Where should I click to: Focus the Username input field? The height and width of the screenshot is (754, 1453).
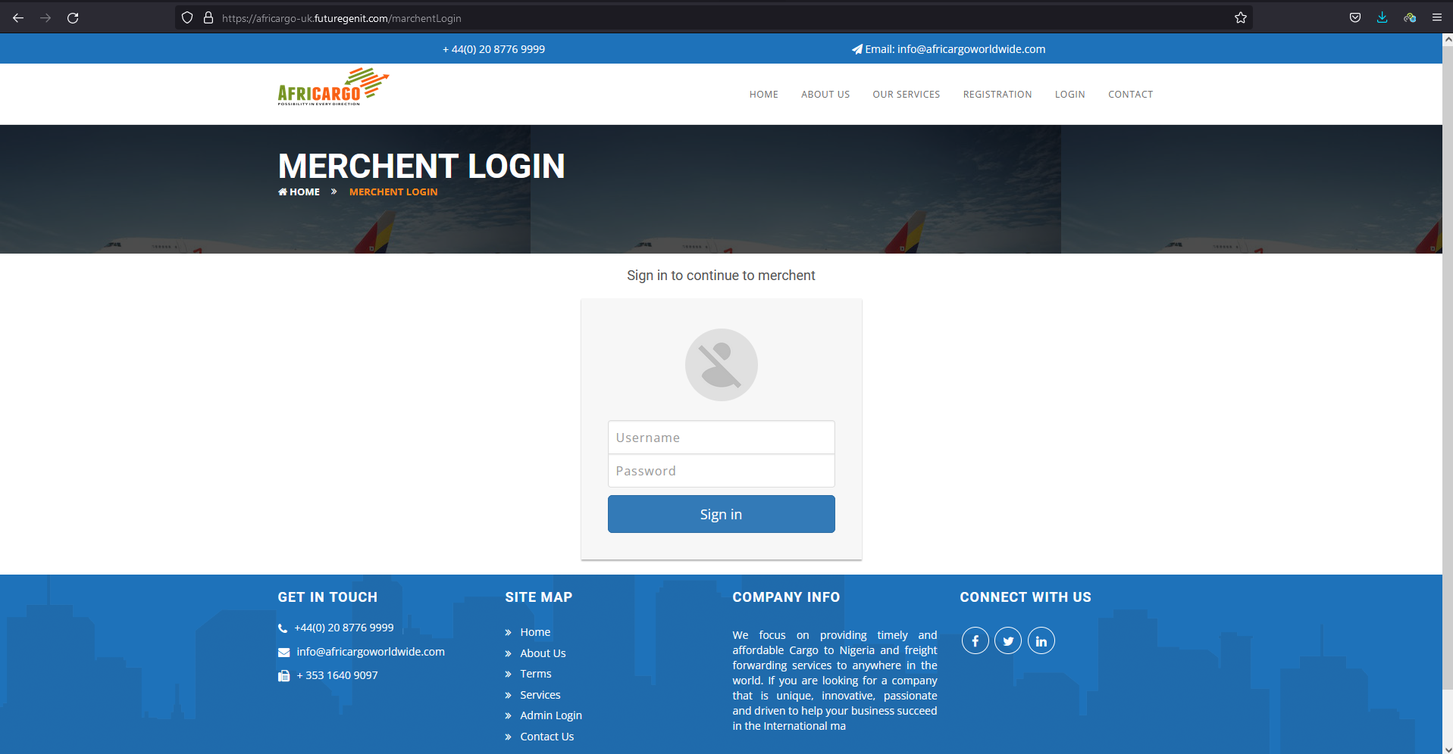click(721, 438)
